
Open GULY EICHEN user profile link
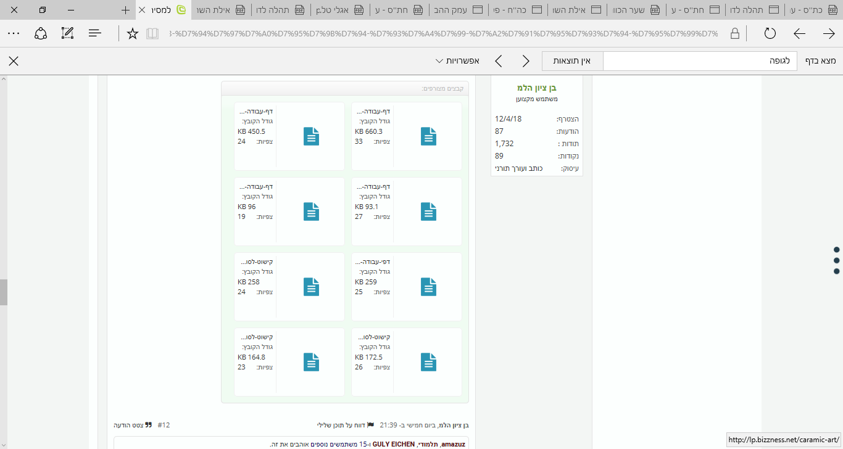click(x=393, y=444)
